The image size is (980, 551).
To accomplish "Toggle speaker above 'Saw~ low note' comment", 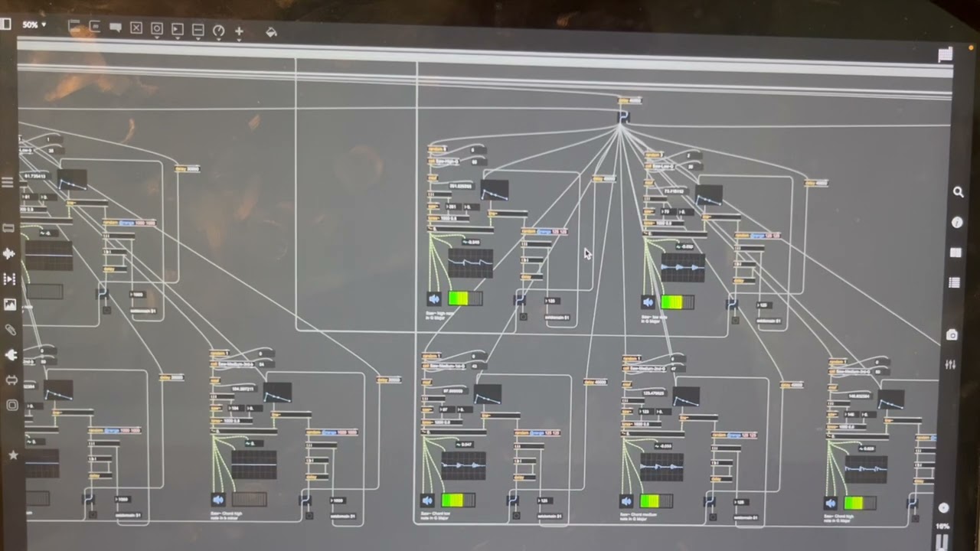I will (x=648, y=302).
